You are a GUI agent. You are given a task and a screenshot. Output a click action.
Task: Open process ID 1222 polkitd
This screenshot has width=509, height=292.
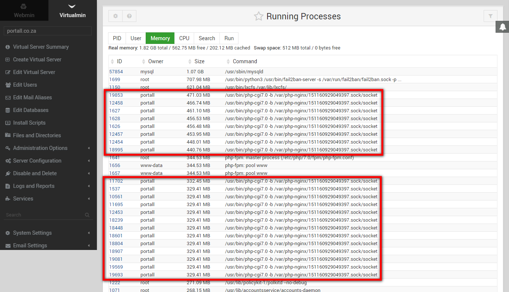click(x=114, y=282)
